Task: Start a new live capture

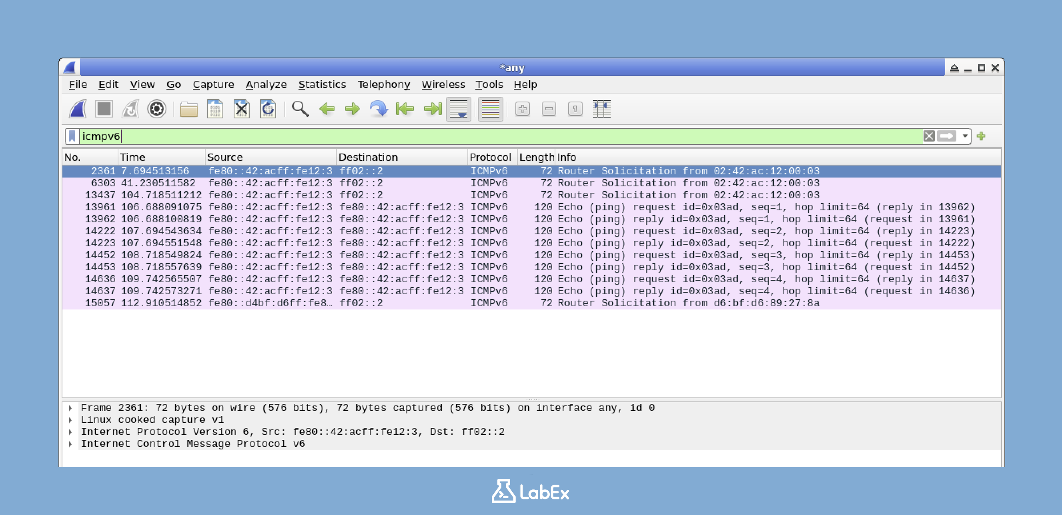Action: (78, 109)
